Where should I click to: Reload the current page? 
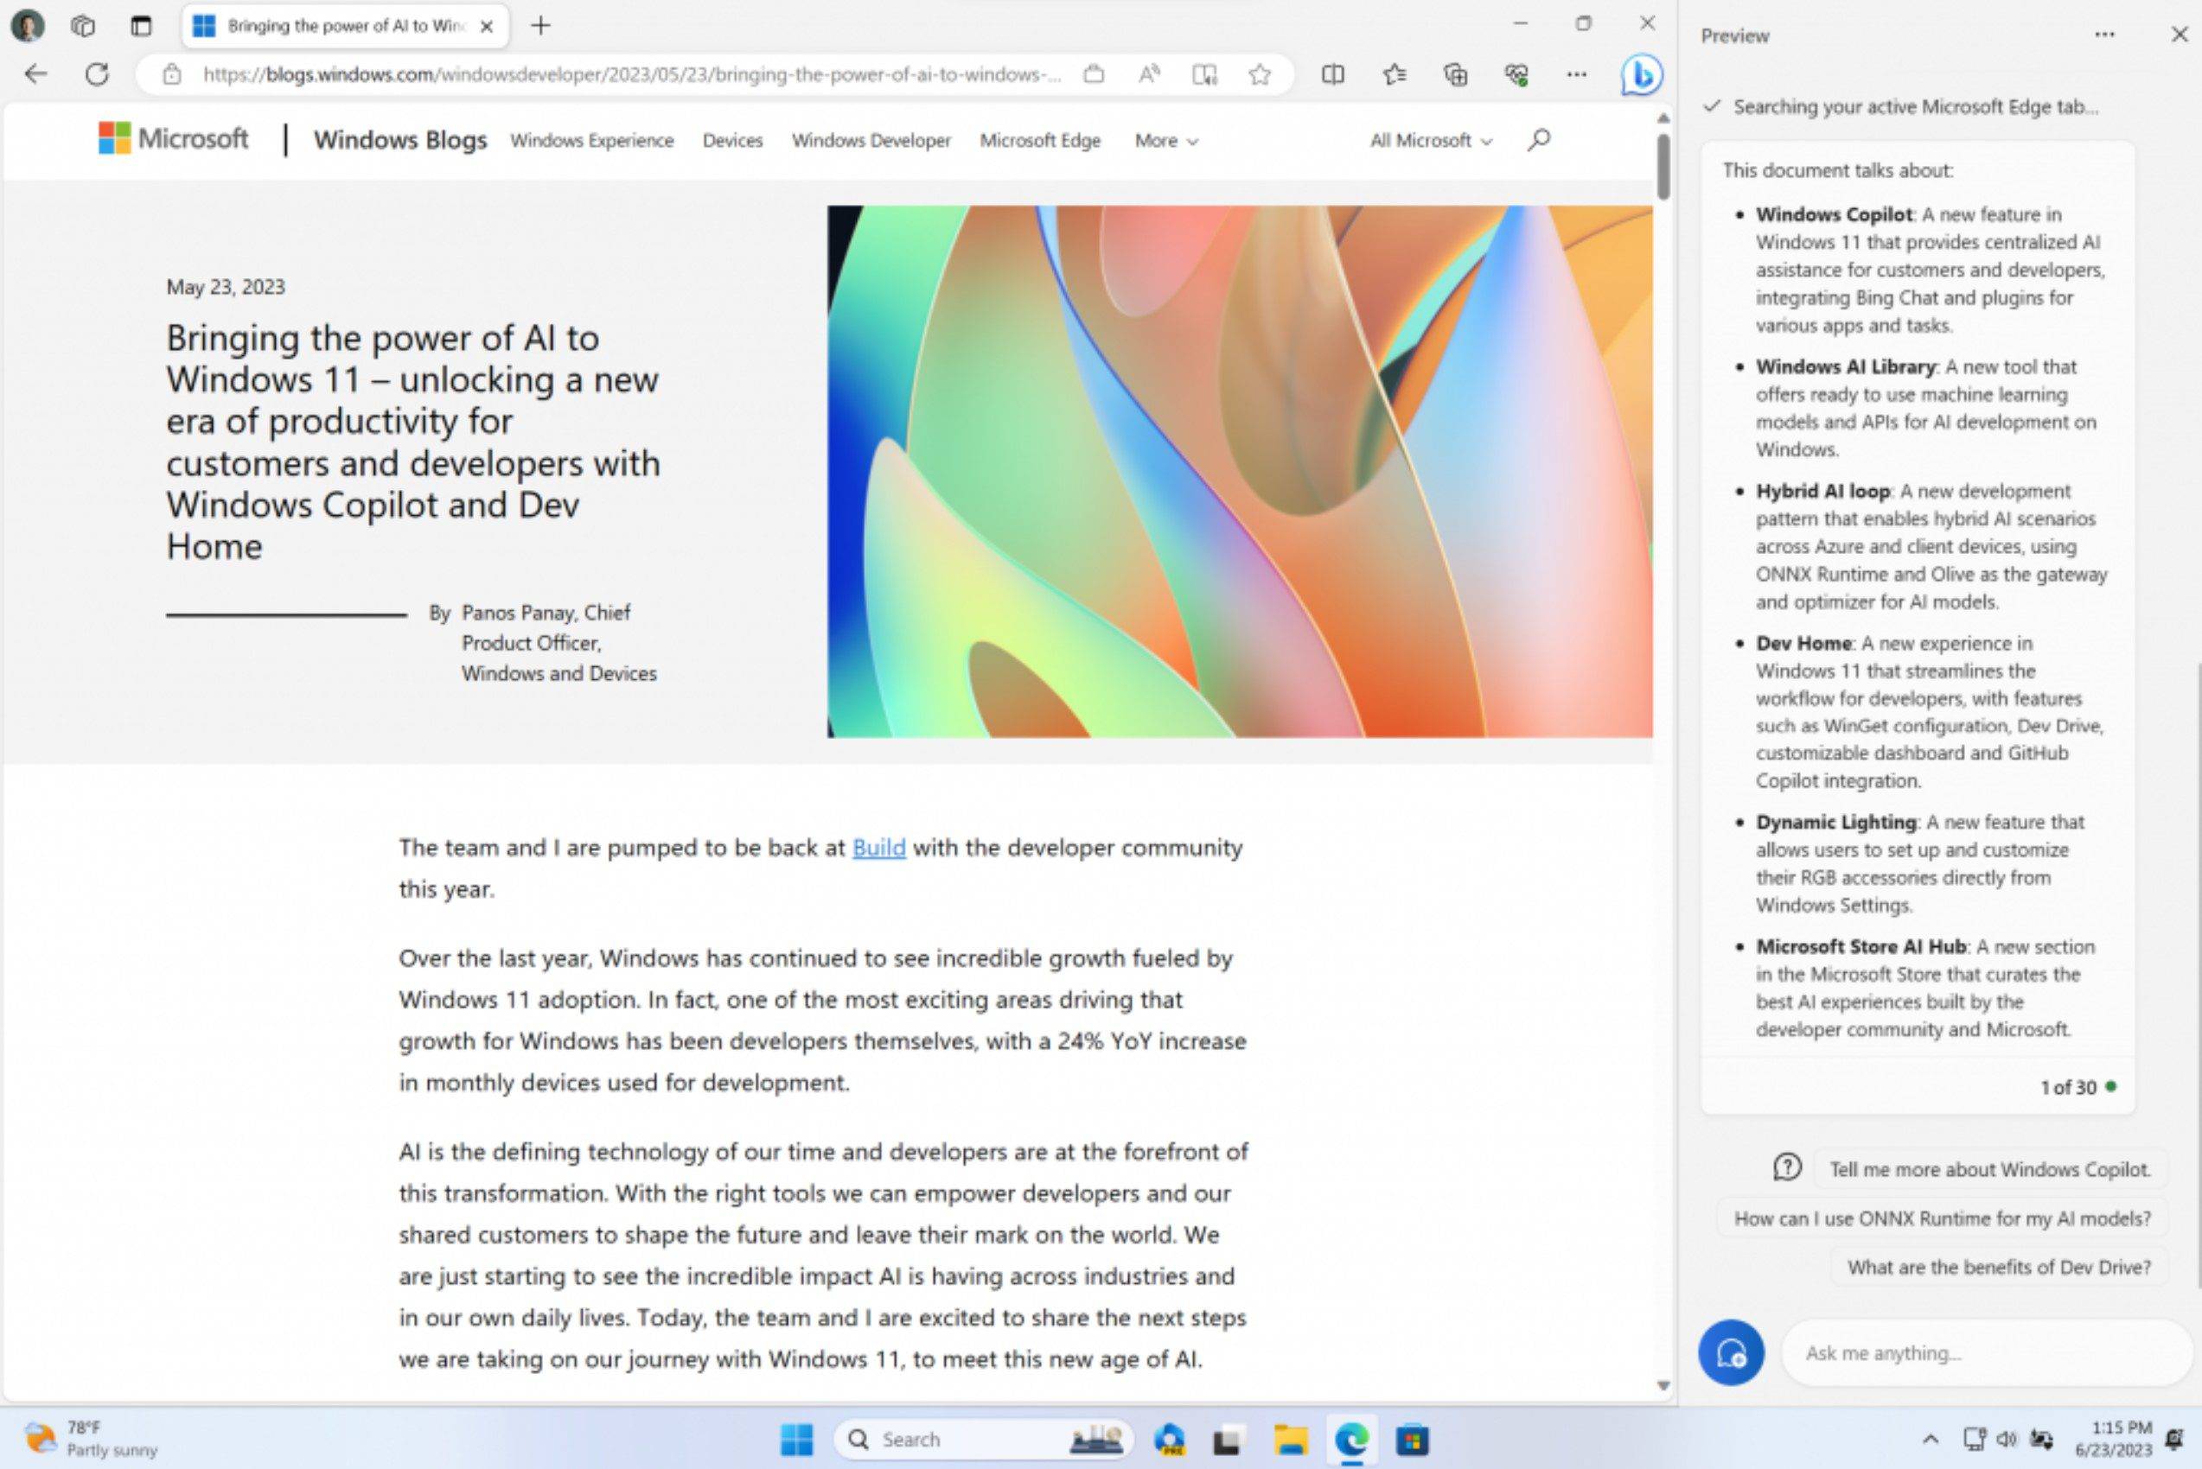click(x=98, y=75)
